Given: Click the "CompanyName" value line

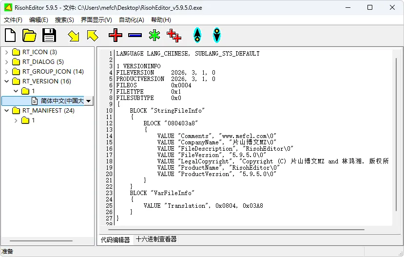Looking at the screenshot, I should click(x=217, y=142).
